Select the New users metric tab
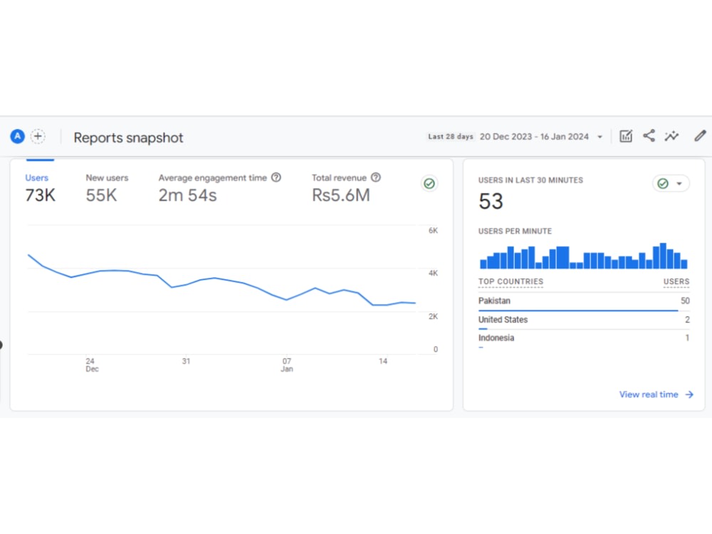712x534 pixels. click(108, 189)
